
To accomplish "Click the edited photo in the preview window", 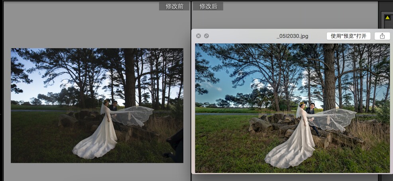I will pyautogui.click(x=293, y=108).
